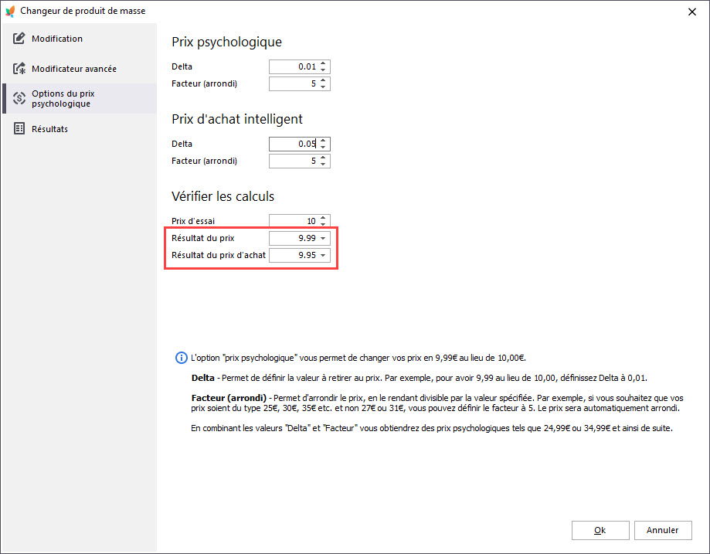Increase Prix psychologique Facteur value
The image size is (710, 554).
click(323, 80)
